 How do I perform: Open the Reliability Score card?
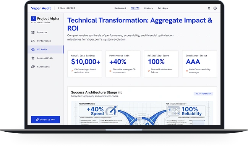tap(161, 64)
